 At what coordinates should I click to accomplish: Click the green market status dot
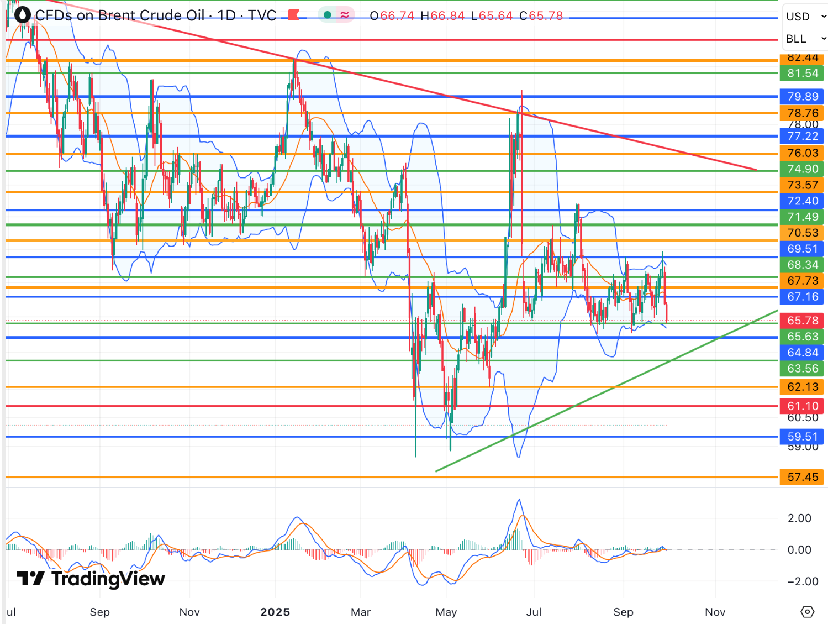(328, 15)
